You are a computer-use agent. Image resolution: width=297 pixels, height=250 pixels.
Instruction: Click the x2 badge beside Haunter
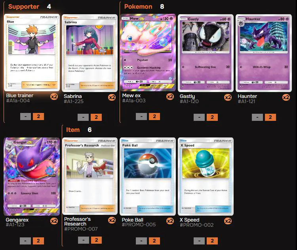[286, 97]
